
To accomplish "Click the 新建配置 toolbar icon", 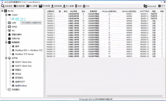I will click(x=15, y=6).
